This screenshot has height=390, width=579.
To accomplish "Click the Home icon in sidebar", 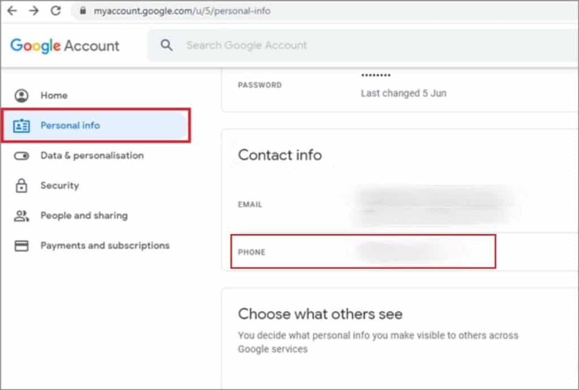I will pos(21,95).
